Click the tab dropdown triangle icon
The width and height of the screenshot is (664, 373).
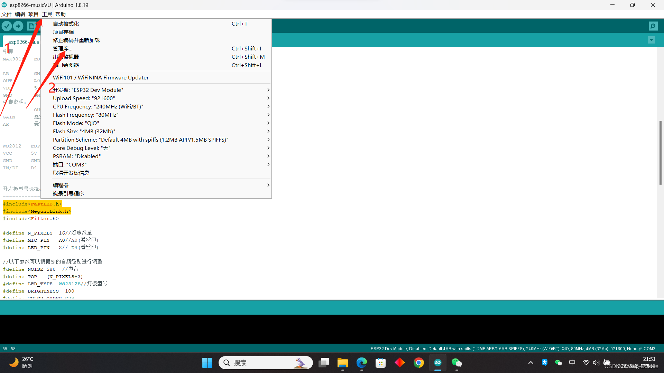[x=651, y=40]
